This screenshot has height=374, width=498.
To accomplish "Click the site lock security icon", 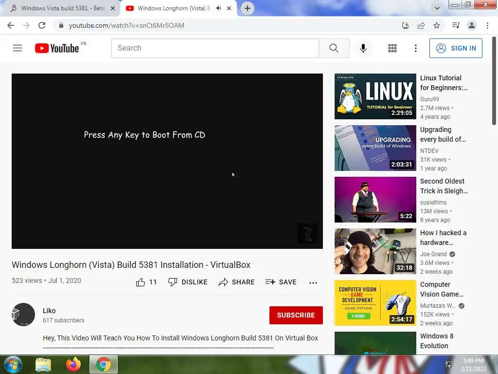I will (x=61, y=25).
